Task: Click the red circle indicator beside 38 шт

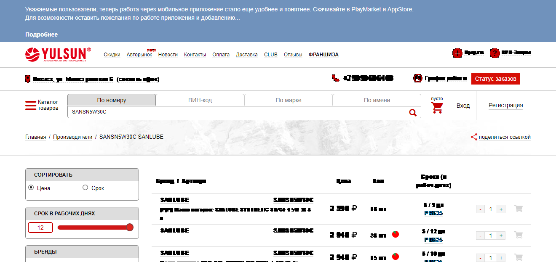Action: pyautogui.click(x=395, y=234)
